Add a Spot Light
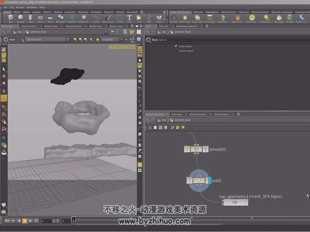This screenshot has width=310, height=232. [x=197, y=19]
